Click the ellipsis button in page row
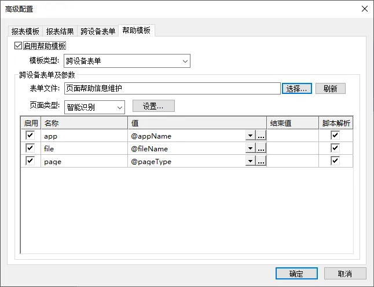Image resolution: width=374 pixels, height=287 pixels. click(261, 161)
